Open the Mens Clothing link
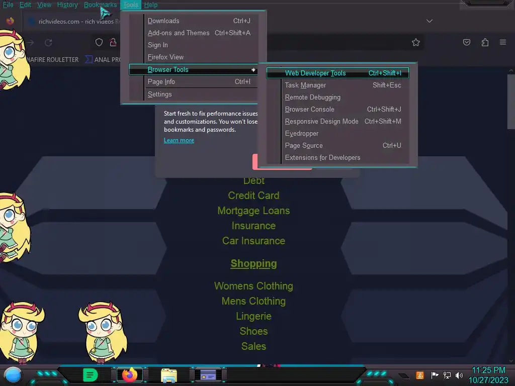The width and height of the screenshot is (515, 386). click(253, 302)
